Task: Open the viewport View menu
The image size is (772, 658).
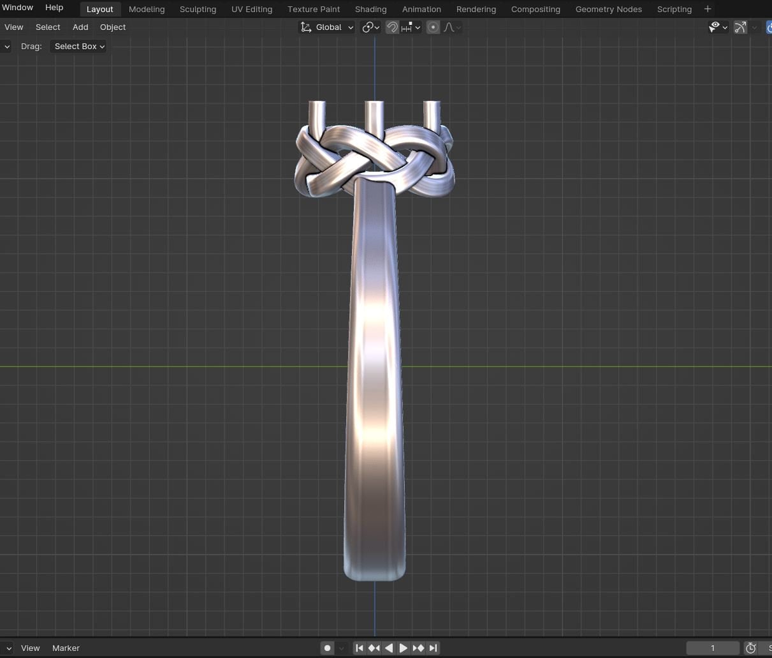Action: coord(14,27)
